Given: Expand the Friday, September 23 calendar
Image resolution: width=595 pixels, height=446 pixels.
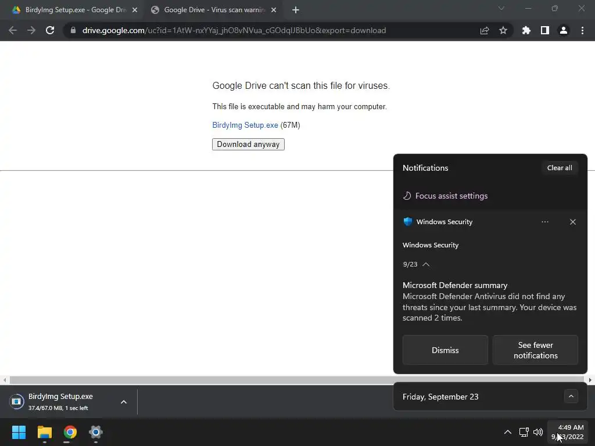Looking at the screenshot, I should pyautogui.click(x=571, y=396).
